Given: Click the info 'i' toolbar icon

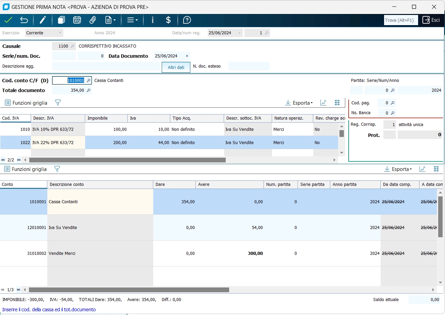Looking at the screenshot, I should (153, 20).
